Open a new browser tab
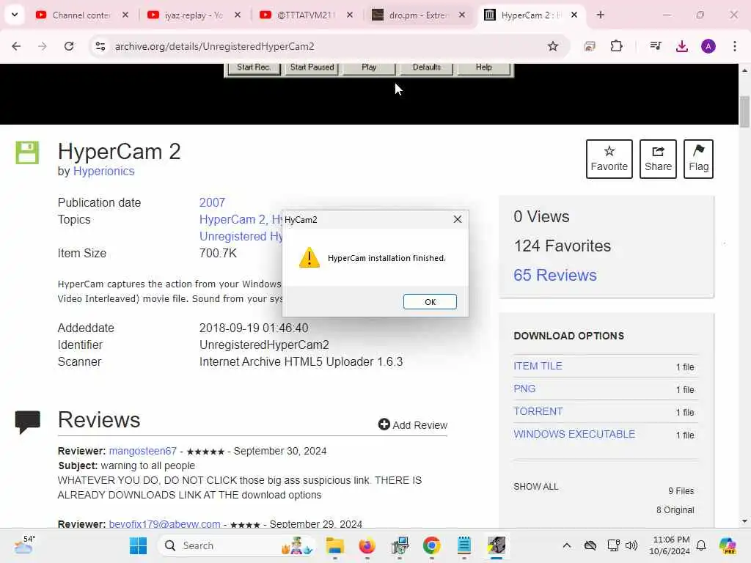751x563 pixels. pos(600,15)
